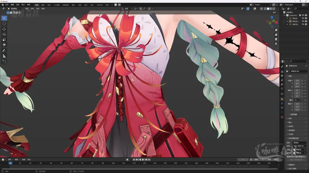Hide the third armature object eye icon

coord(303,24)
